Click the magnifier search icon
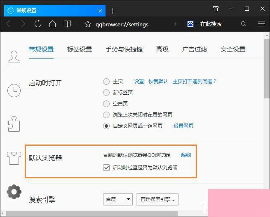The image size is (270, 217). tap(244, 24)
